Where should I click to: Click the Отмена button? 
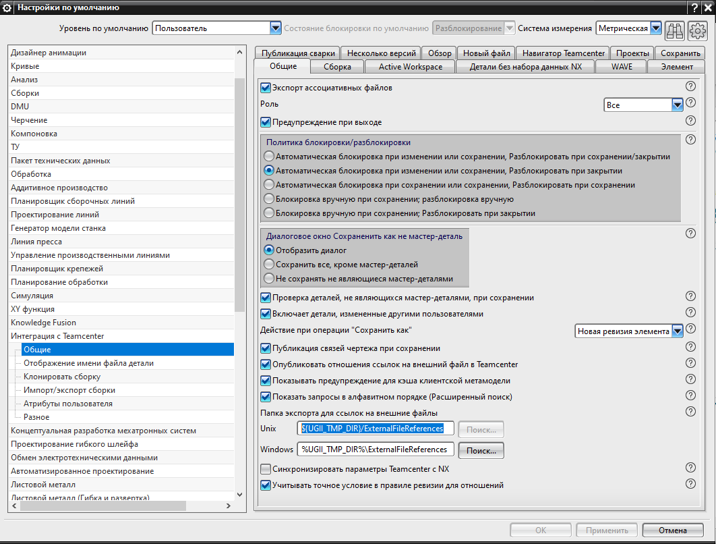(672, 531)
